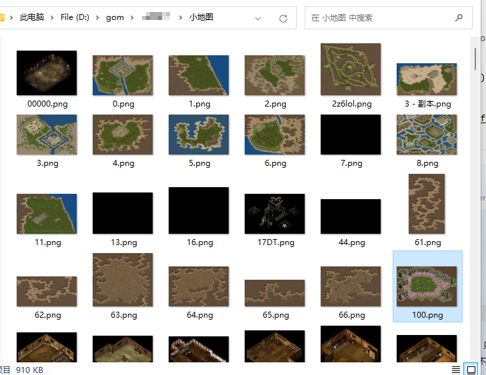Viewport: 486px width, 375px height.
Task: Select the 66.png cave thumbnail
Action: tap(351, 286)
